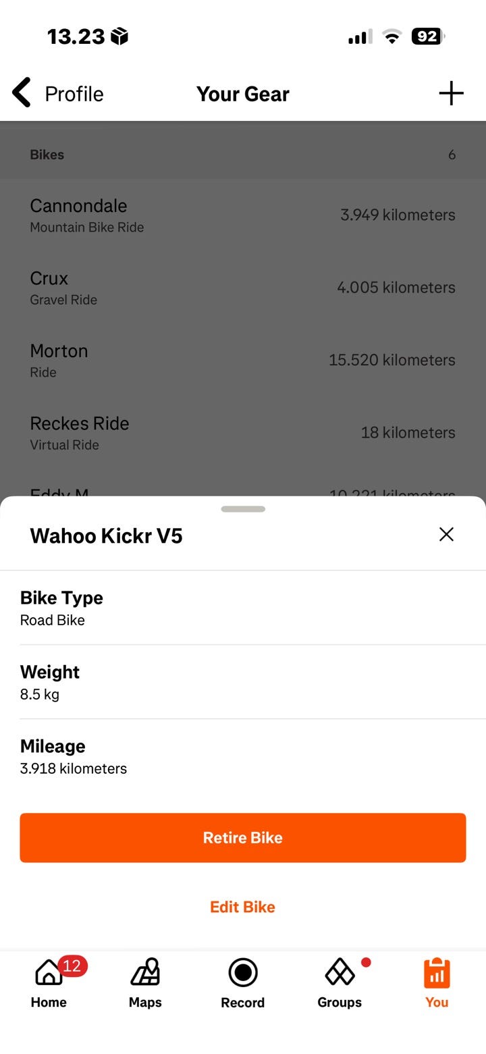Select the Morton bike row
This screenshot has width=486, height=1054.
[x=243, y=360]
